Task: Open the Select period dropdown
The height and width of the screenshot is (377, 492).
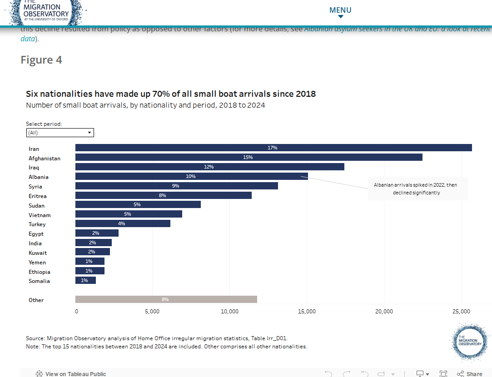Action: point(60,133)
